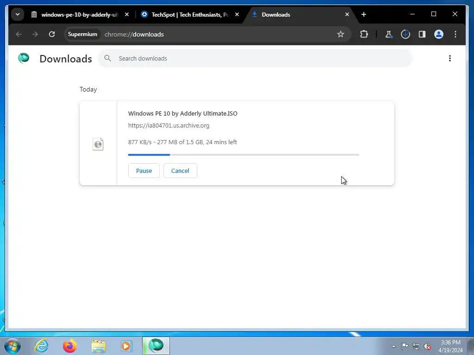This screenshot has height=355, width=474.
Task: Open the browser three-dot menu
Action: pos(455,34)
